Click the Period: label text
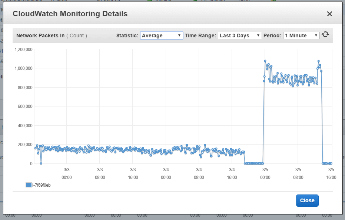345x220 pixels. point(272,35)
